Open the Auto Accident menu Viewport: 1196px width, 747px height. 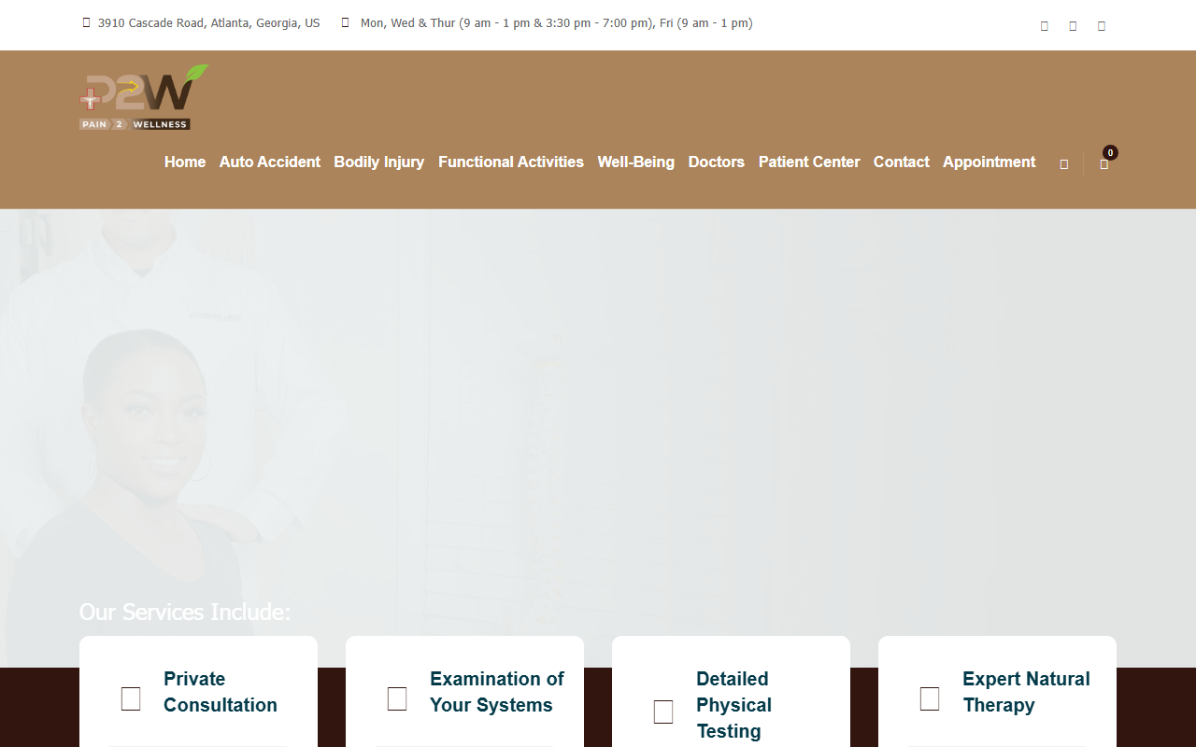(x=270, y=162)
